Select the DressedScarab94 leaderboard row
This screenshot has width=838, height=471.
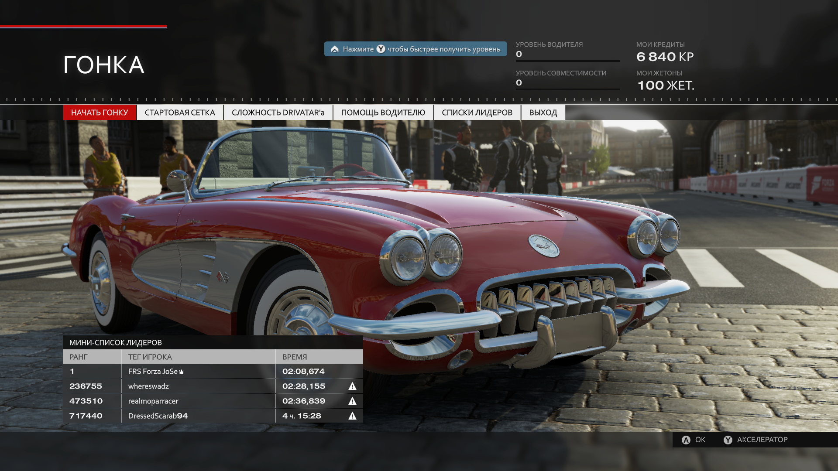click(213, 416)
